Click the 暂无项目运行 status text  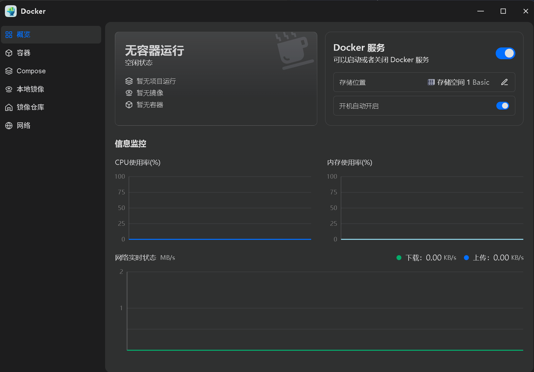156,81
